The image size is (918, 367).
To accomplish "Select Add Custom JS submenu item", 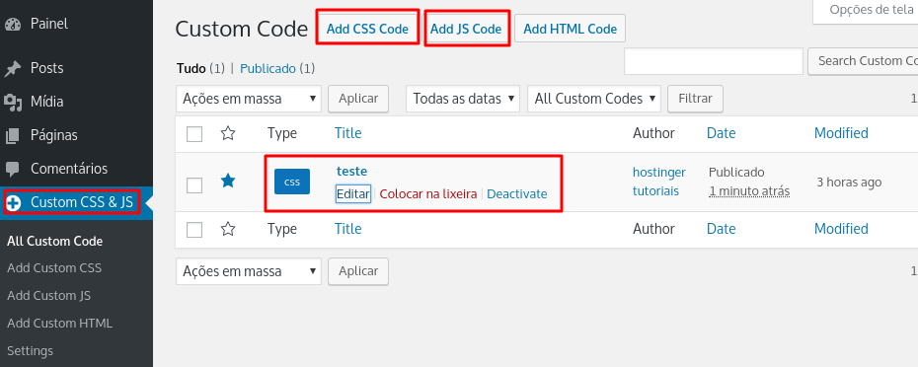I will (x=48, y=296).
